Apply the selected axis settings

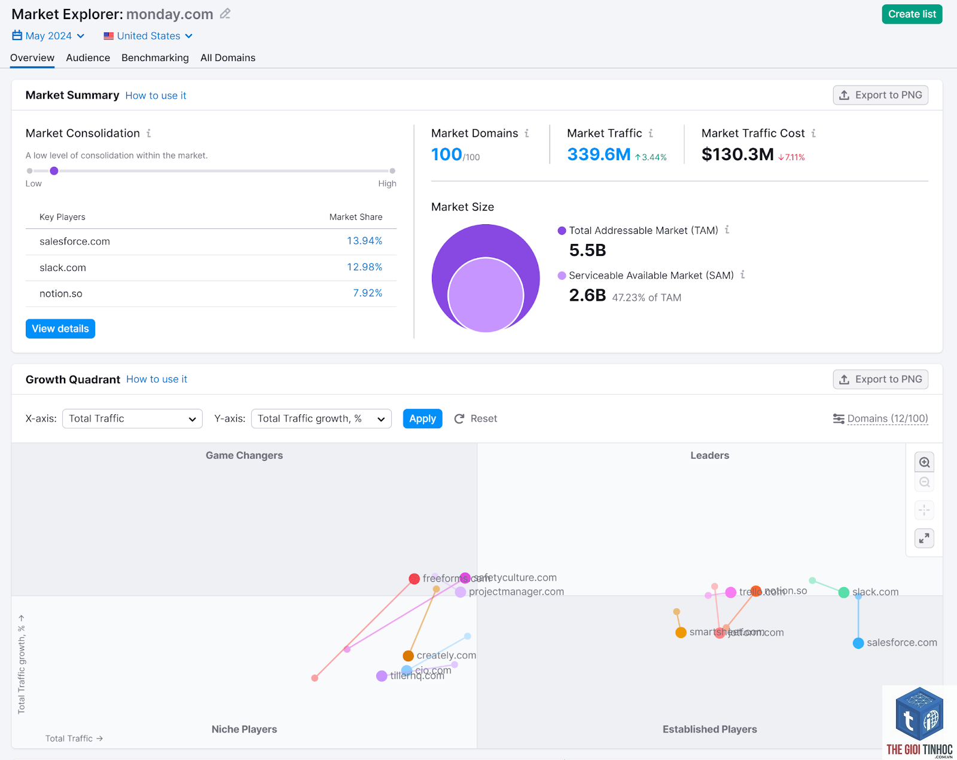coord(423,419)
